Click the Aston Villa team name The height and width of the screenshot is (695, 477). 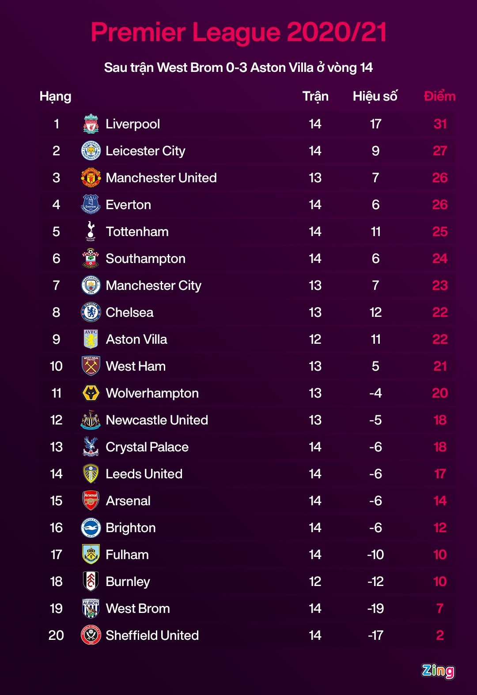pos(136,339)
